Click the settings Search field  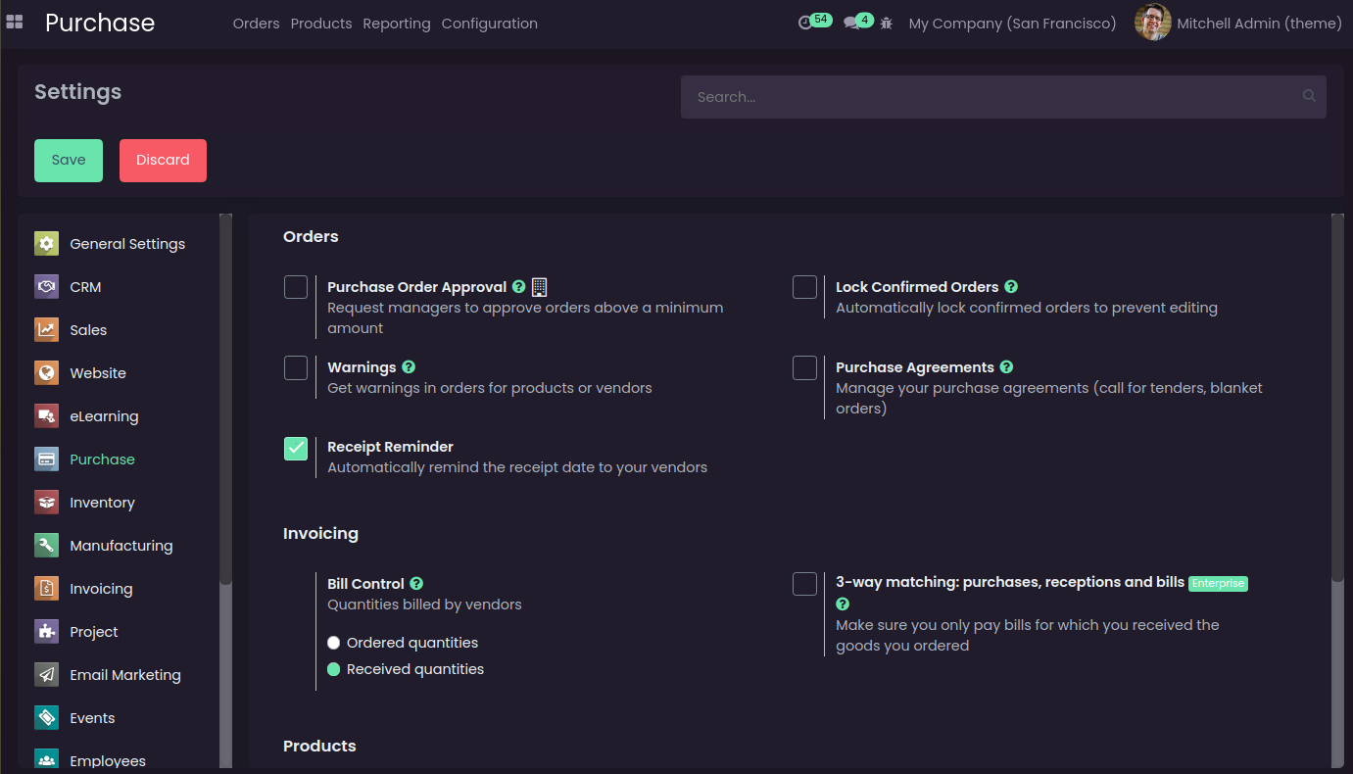(x=990, y=97)
